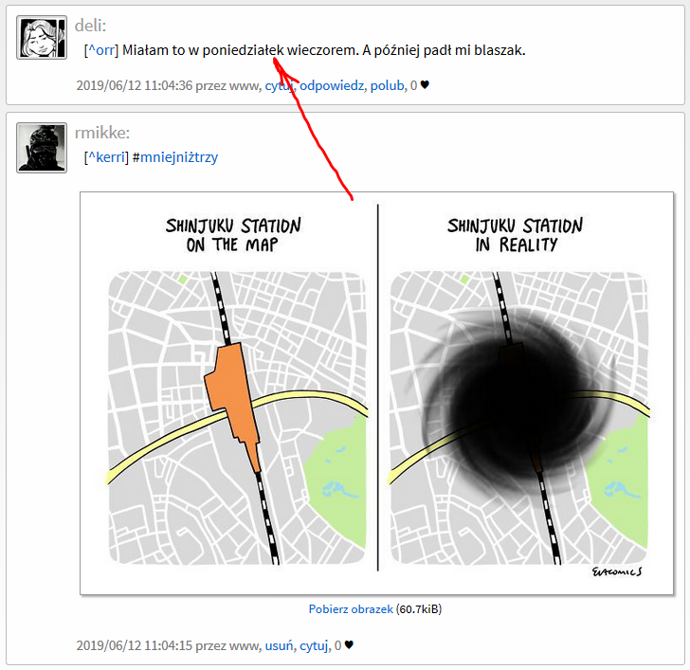Click 'polub' on deli's post
Image resolution: width=690 pixels, height=670 pixels.
[387, 85]
